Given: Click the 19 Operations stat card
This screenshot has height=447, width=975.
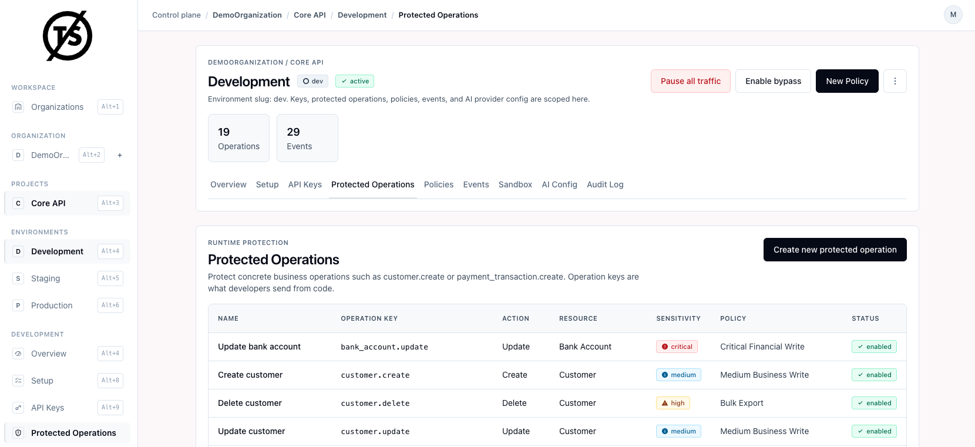Looking at the screenshot, I should pos(238,138).
